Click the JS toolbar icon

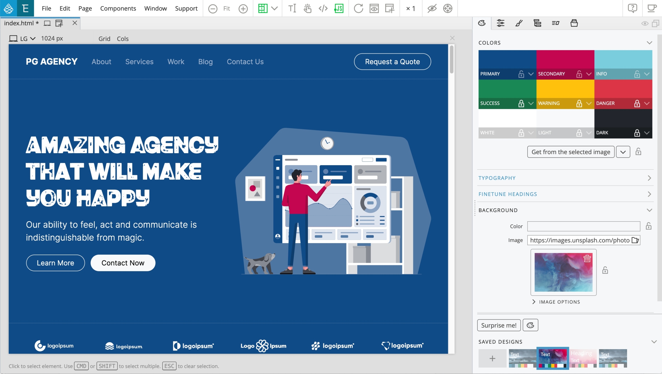tap(339, 9)
